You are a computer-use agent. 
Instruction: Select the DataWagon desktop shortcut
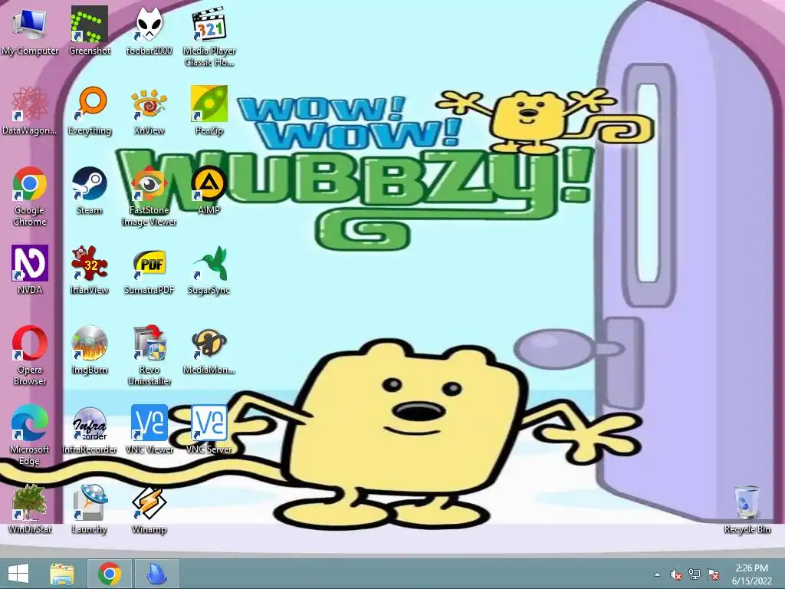30,111
